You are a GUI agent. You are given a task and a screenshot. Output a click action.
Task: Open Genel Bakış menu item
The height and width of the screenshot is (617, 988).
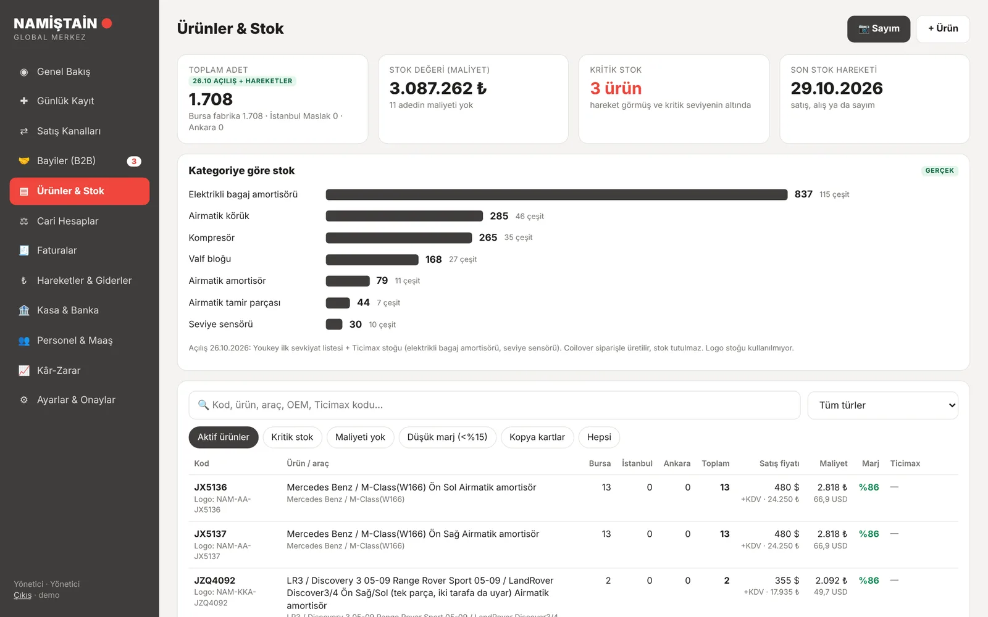(x=80, y=72)
